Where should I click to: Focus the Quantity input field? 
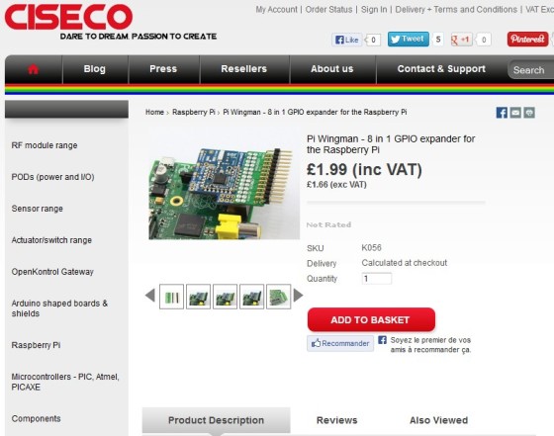coord(377,279)
